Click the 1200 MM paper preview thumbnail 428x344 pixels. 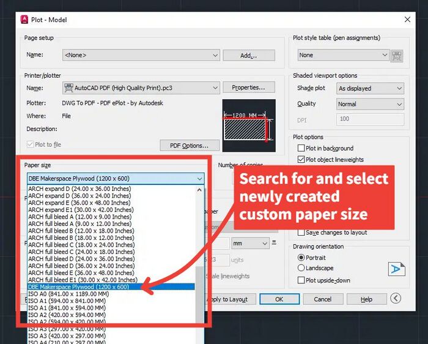click(x=249, y=125)
